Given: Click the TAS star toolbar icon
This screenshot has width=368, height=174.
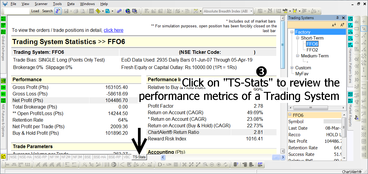Looking at the screenshot, I should [x=295, y=11].
